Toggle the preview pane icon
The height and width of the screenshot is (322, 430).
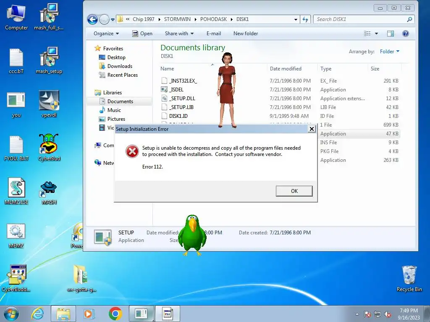pyautogui.click(x=391, y=34)
